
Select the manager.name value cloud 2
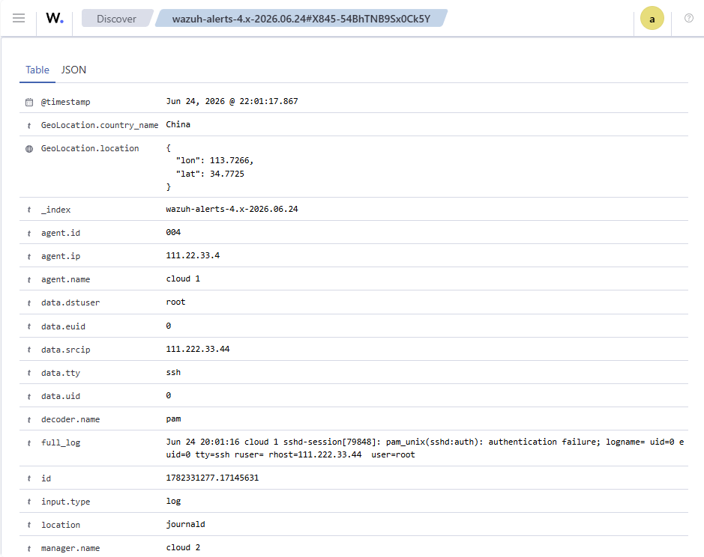click(183, 547)
